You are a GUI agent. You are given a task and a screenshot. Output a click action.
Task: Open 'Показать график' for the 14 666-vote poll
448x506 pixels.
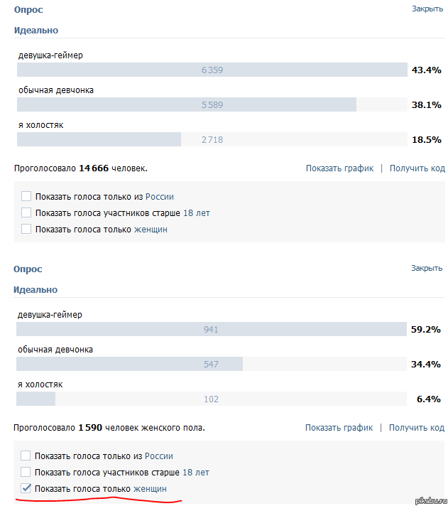click(x=339, y=168)
